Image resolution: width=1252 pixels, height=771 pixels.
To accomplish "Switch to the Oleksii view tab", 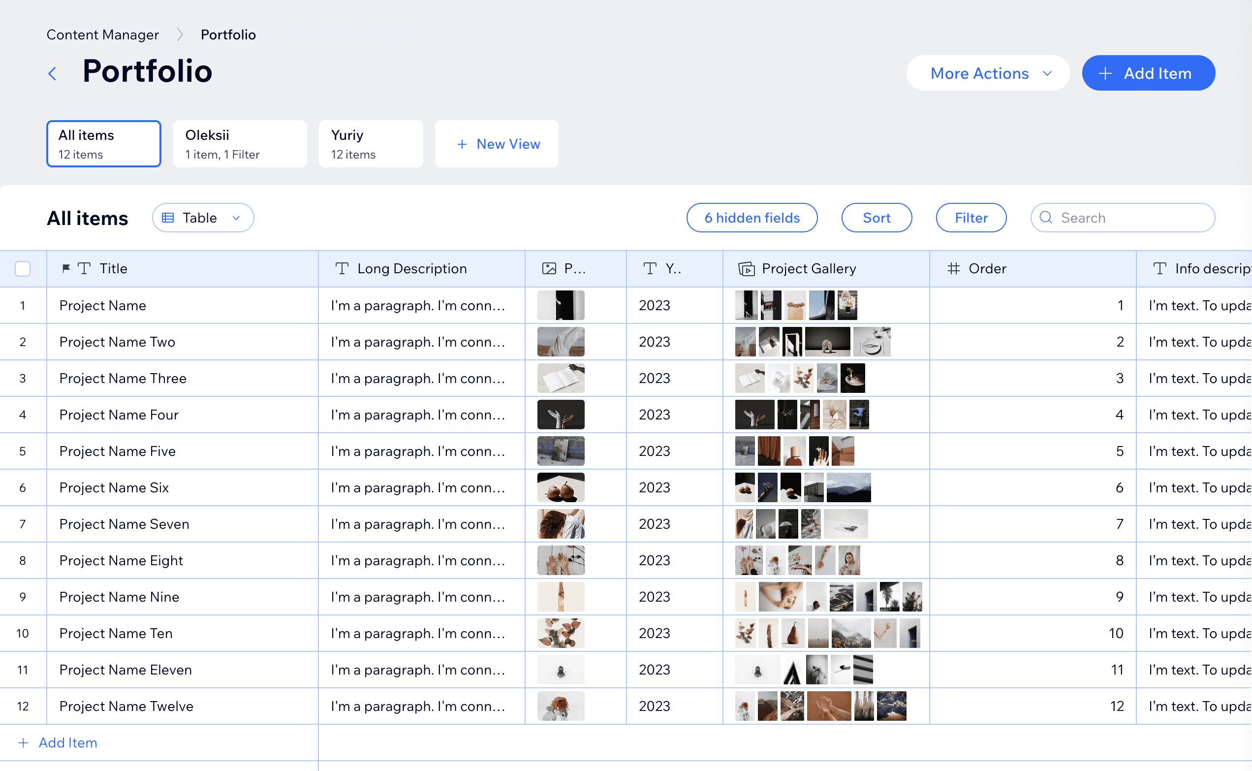I will (240, 144).
